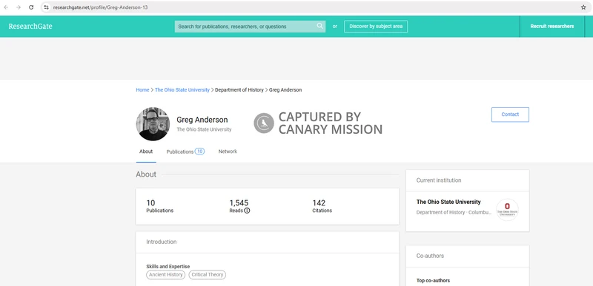This screenshot has height=286, width=593.
Task: Follow the Home breadcrumb link
Action: tap(142, 89)
